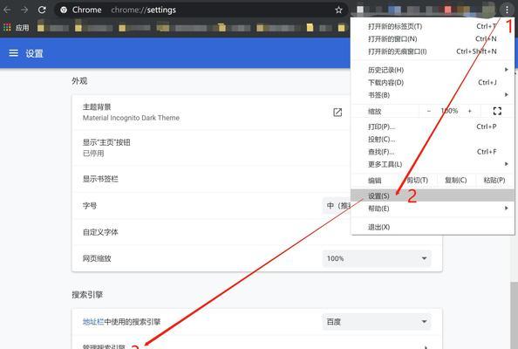
Task: Open the 字号 font size dropdown
Action: point(337,206)
